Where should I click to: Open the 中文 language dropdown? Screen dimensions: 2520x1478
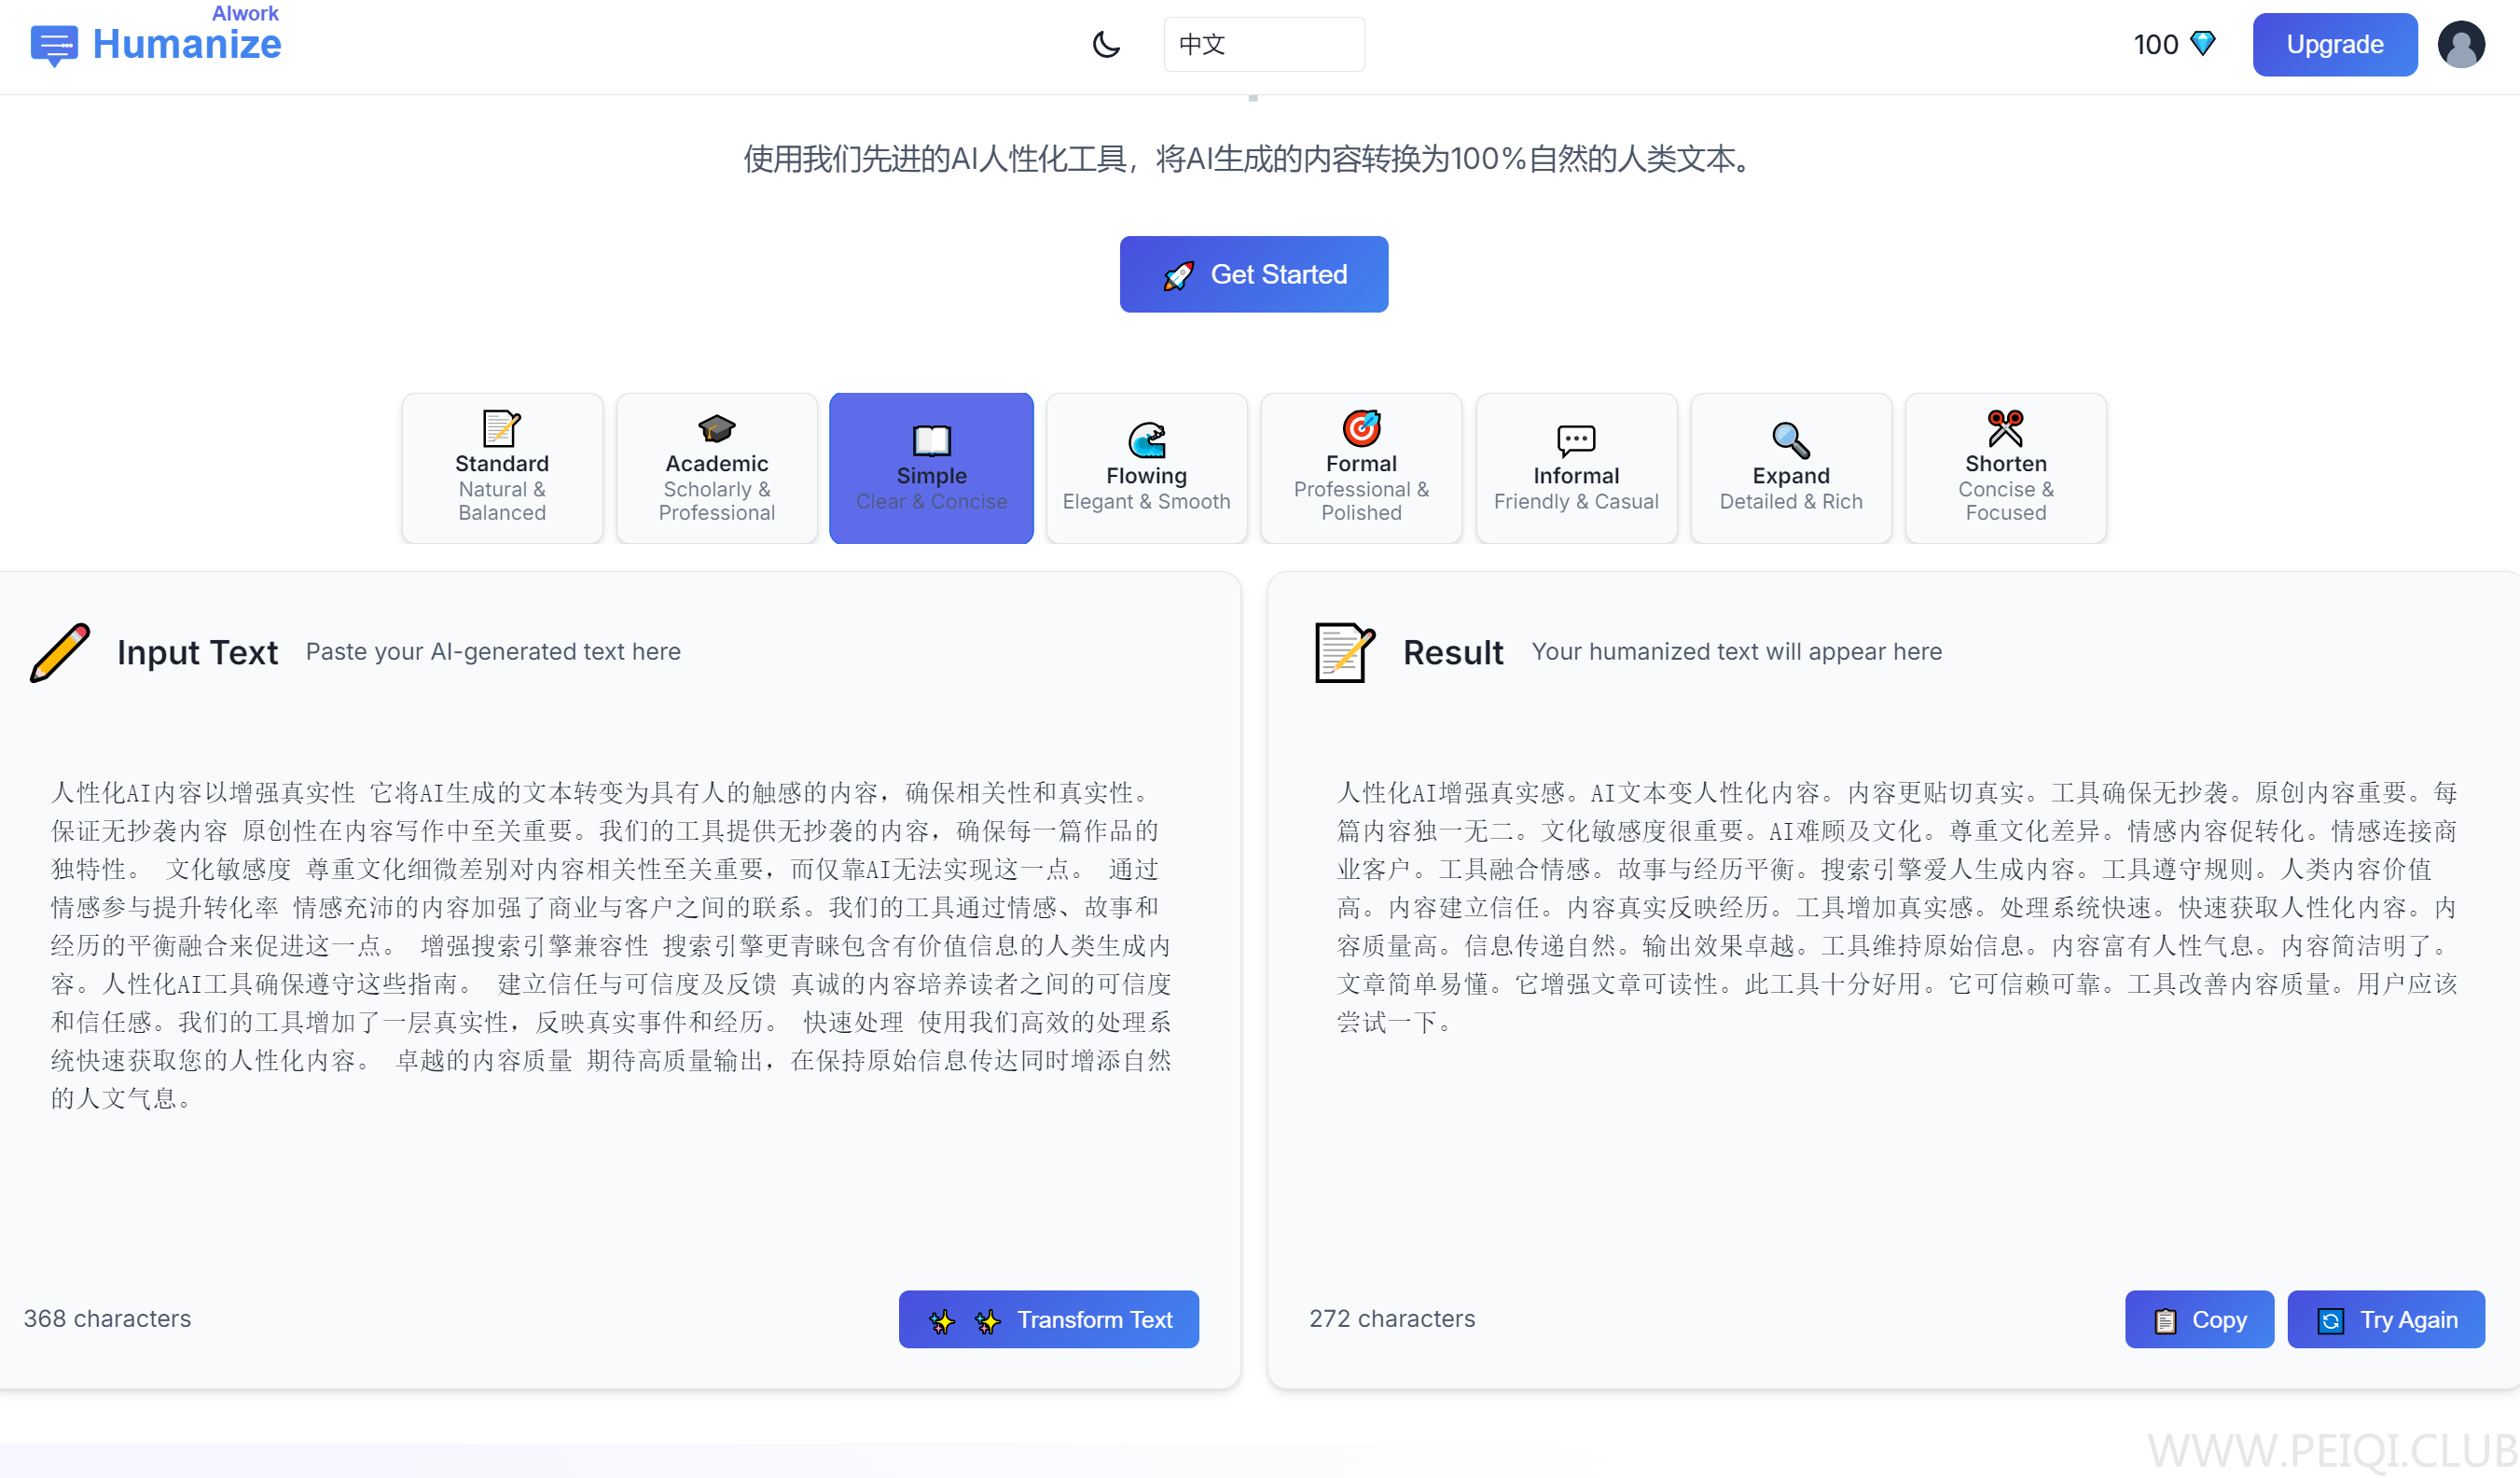[x=1264, y=44]
